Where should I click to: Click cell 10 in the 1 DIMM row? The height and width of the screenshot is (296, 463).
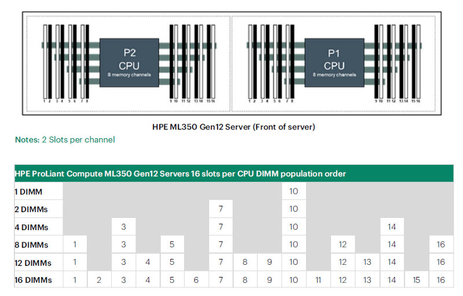[294, 191]
